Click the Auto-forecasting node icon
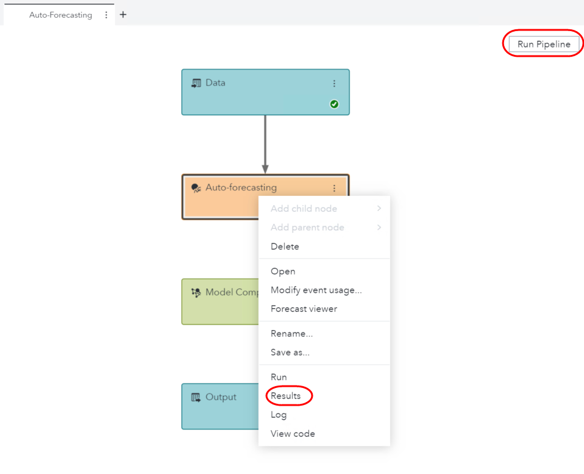The image size is (584, 474). click(196, 188)
